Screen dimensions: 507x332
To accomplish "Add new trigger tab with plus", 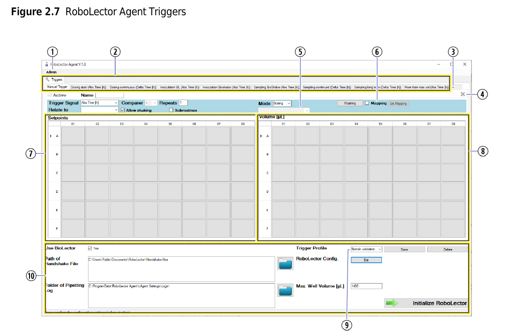I will pos(453,87).
